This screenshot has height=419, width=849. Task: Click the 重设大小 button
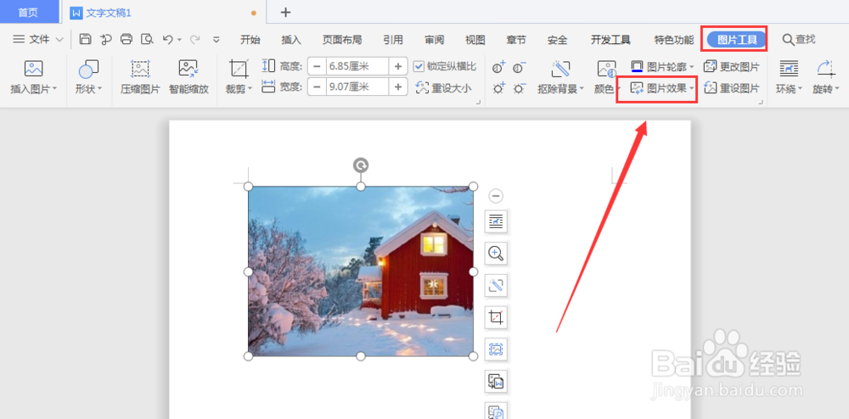443,87
